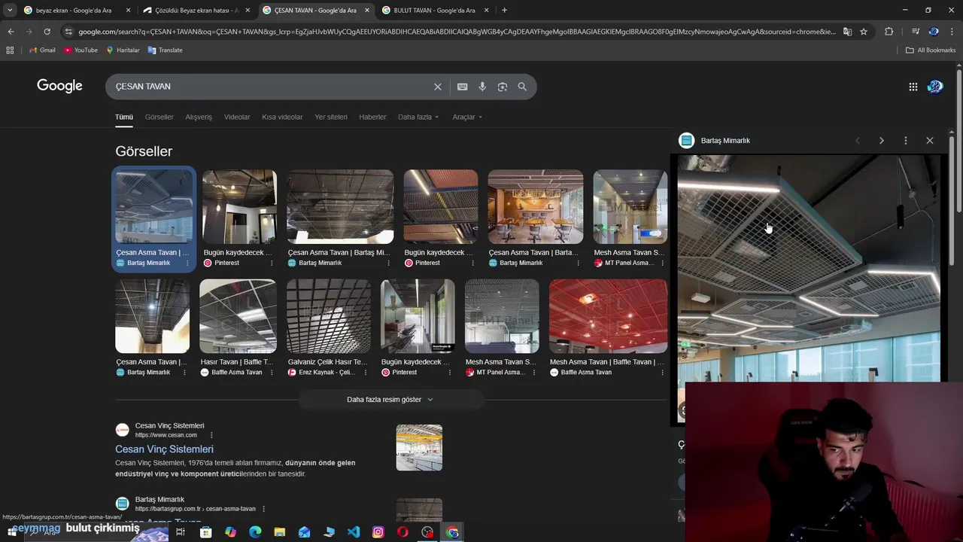Switch to the 'BULUT TAVAN' tab

[x=434, y=11]
